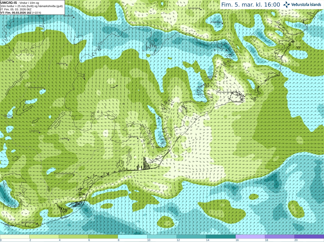Click the 0–2 m/s pale yellow legend swatch
This screenshot has height=242, width=324.
[x=15, y=237]
